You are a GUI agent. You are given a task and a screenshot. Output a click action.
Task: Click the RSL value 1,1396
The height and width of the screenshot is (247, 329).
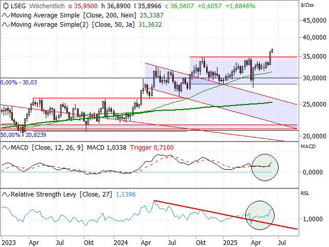[125, 195]
